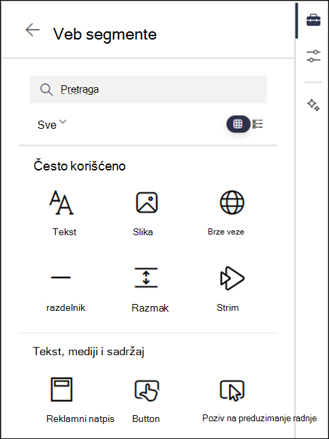Add Poziv na preduzimanje radnje web part
The width and height of the screenshot is (329, 439).
point(232,390)
